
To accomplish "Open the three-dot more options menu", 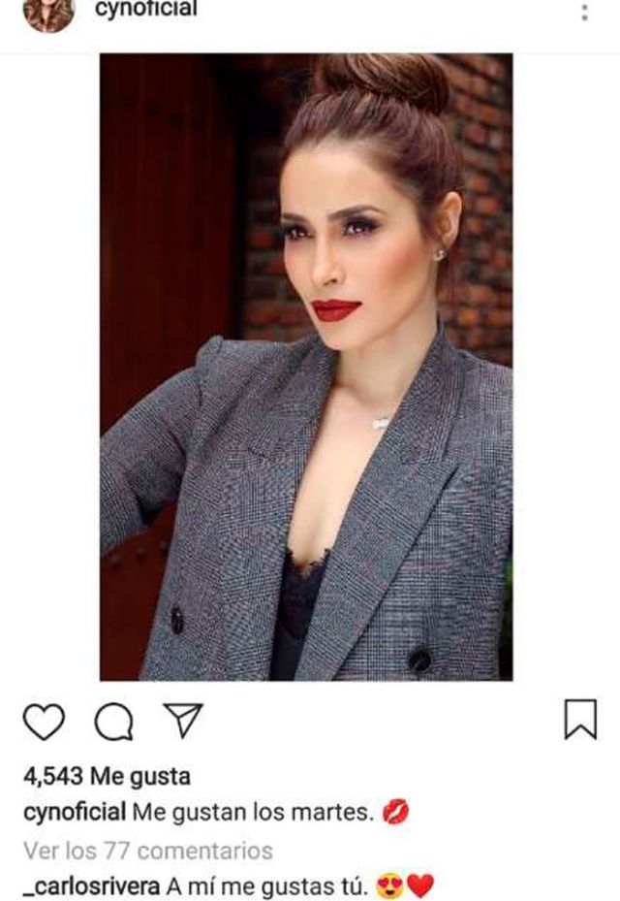I will pos(584,13).
